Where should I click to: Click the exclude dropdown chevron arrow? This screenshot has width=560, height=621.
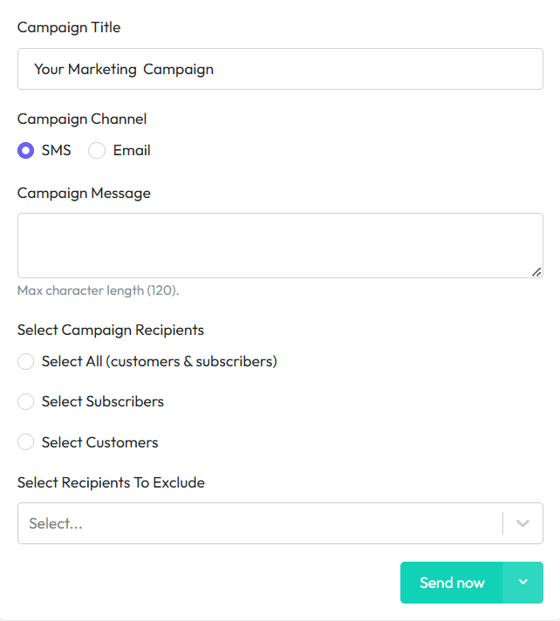pos(523,523)
